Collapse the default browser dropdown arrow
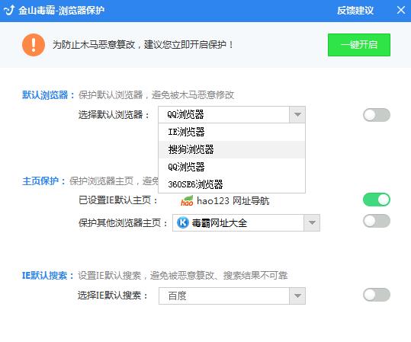 pyautogui.click(x=297, y=115)
